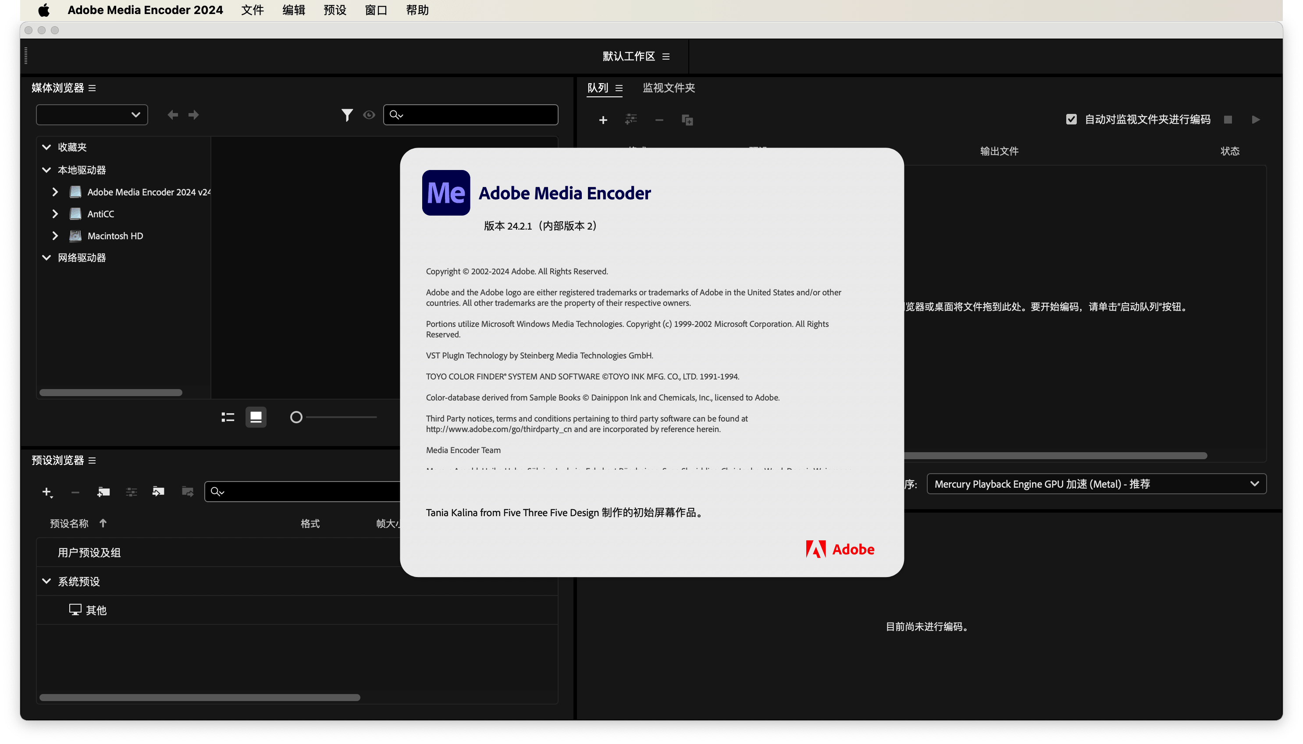
Task: Go forward in media browser
Action: (193, 114)
